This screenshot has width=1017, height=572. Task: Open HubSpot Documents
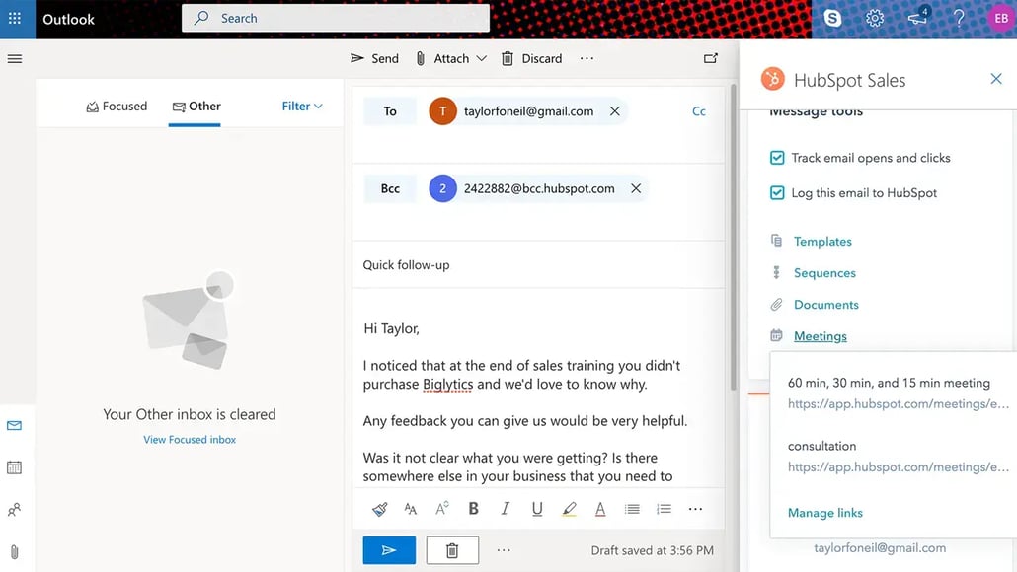(x=825, y=305)
